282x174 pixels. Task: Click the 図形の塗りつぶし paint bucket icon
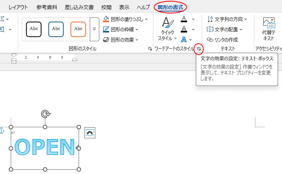(106, 19)
